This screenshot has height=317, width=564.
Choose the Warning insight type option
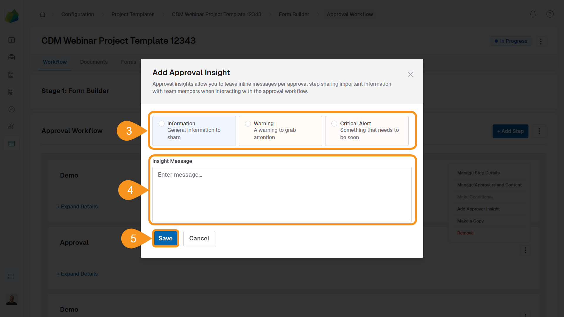[248, 124]
